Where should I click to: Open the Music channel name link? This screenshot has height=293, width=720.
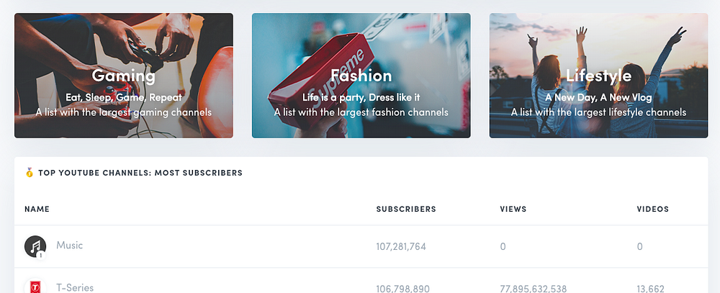coord(69,245)
